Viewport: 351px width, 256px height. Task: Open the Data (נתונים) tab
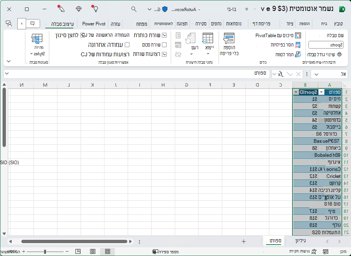coord(216,24)
